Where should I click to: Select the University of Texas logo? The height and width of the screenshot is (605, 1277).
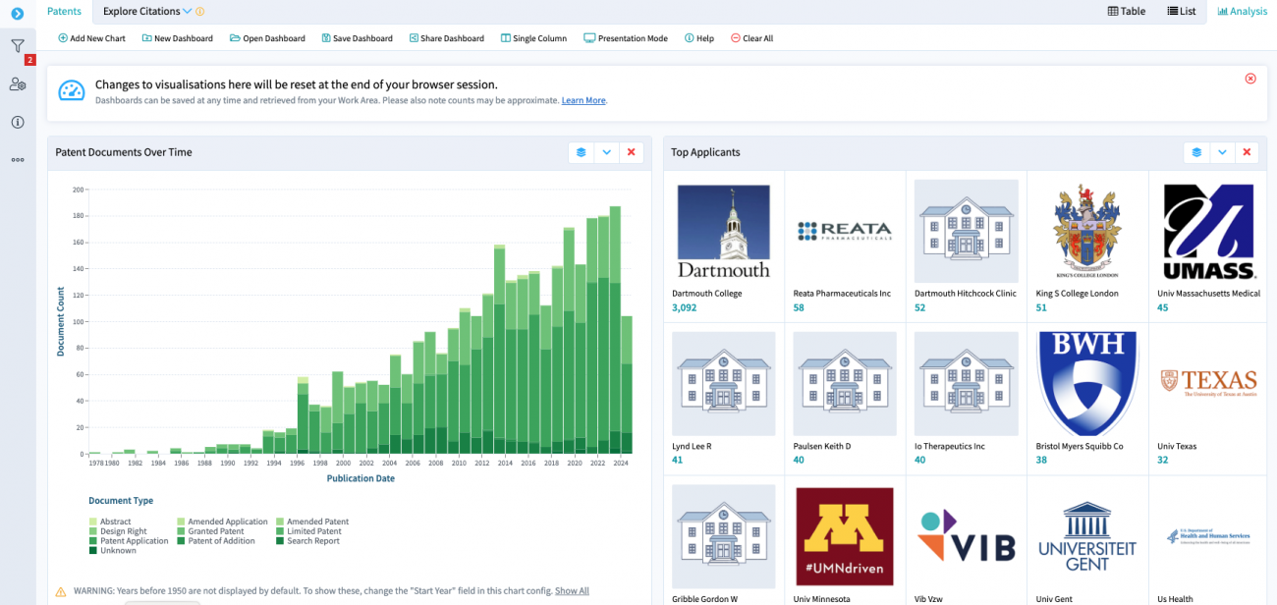pyautogui.click(x=1209, y=382)
